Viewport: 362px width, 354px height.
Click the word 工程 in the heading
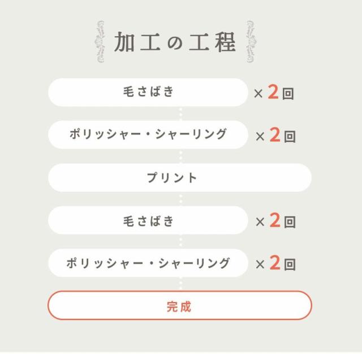pos(212,42)
